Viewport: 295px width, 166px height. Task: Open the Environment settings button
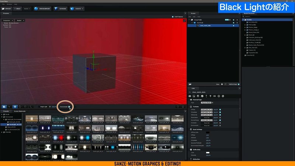(42, 8)
